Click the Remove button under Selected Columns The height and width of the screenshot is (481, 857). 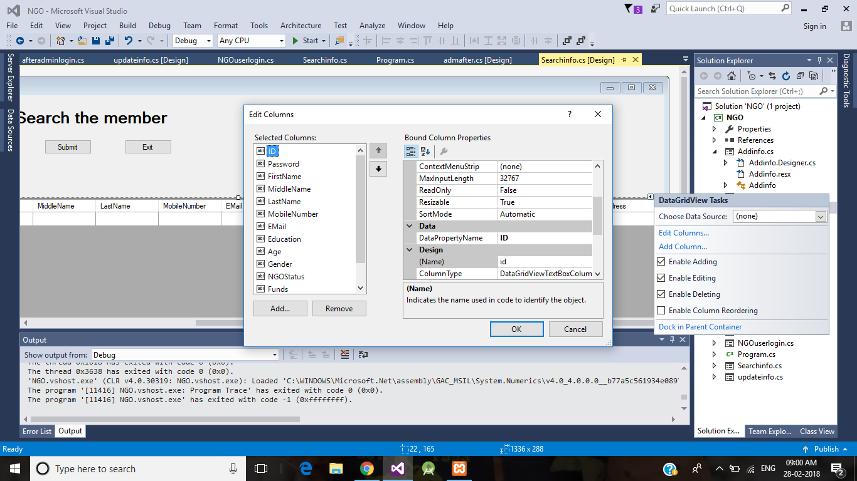pyautogui.click(x=339, y=308)
